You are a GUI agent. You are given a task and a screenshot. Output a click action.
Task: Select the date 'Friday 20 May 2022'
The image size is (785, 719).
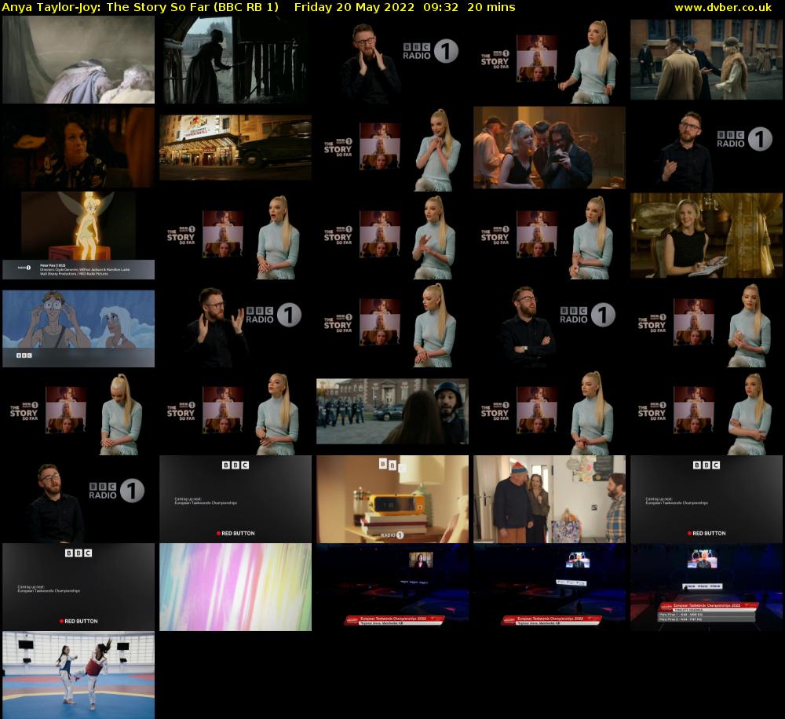click(x=355, y=7)
